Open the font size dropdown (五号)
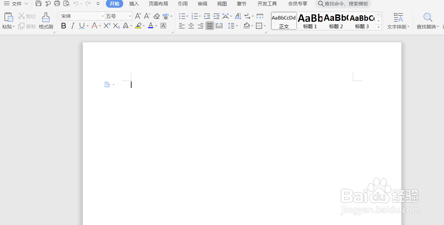 130,16
